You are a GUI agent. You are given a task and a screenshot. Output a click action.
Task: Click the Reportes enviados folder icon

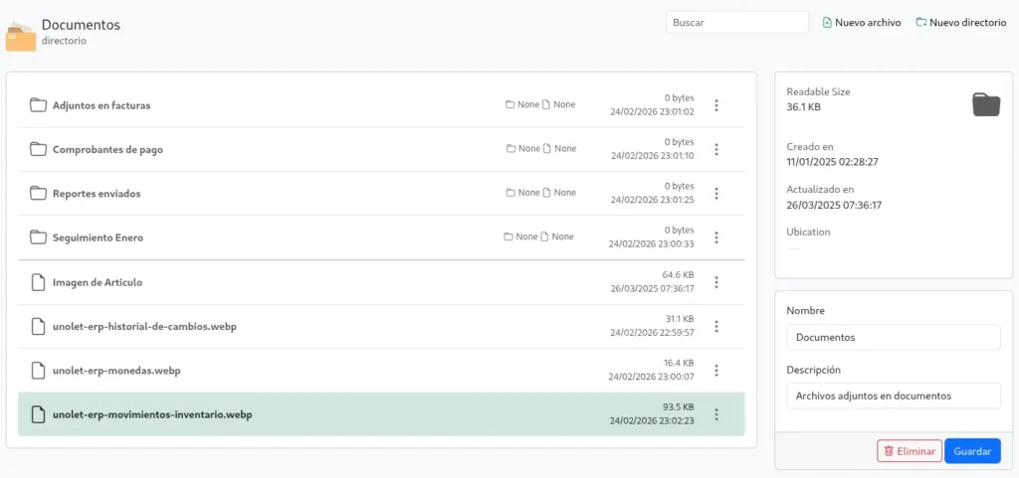tap(39, 193)
